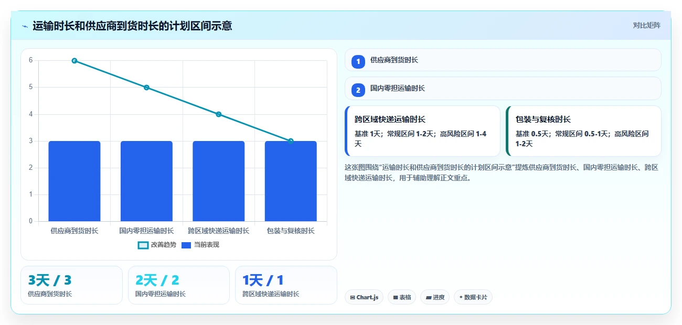Click the bar for 国内零担运输时长
682x325 pixels.
[146, 181]
